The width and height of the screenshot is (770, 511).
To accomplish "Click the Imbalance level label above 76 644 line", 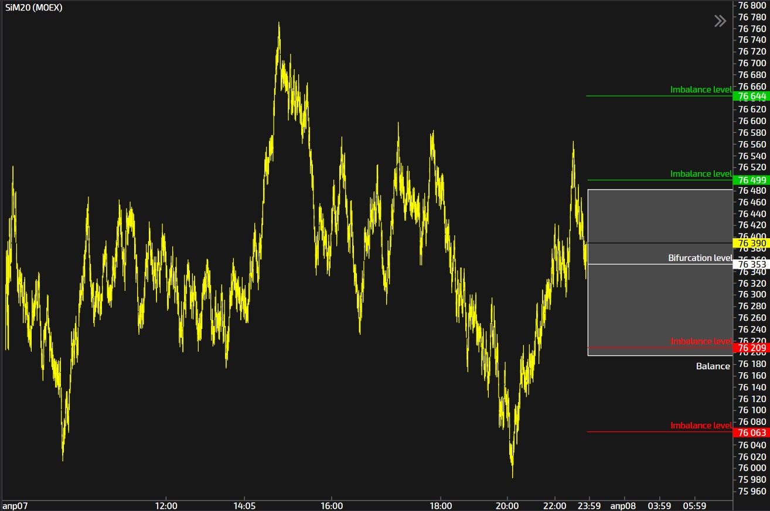I will (x=701, y=90).
